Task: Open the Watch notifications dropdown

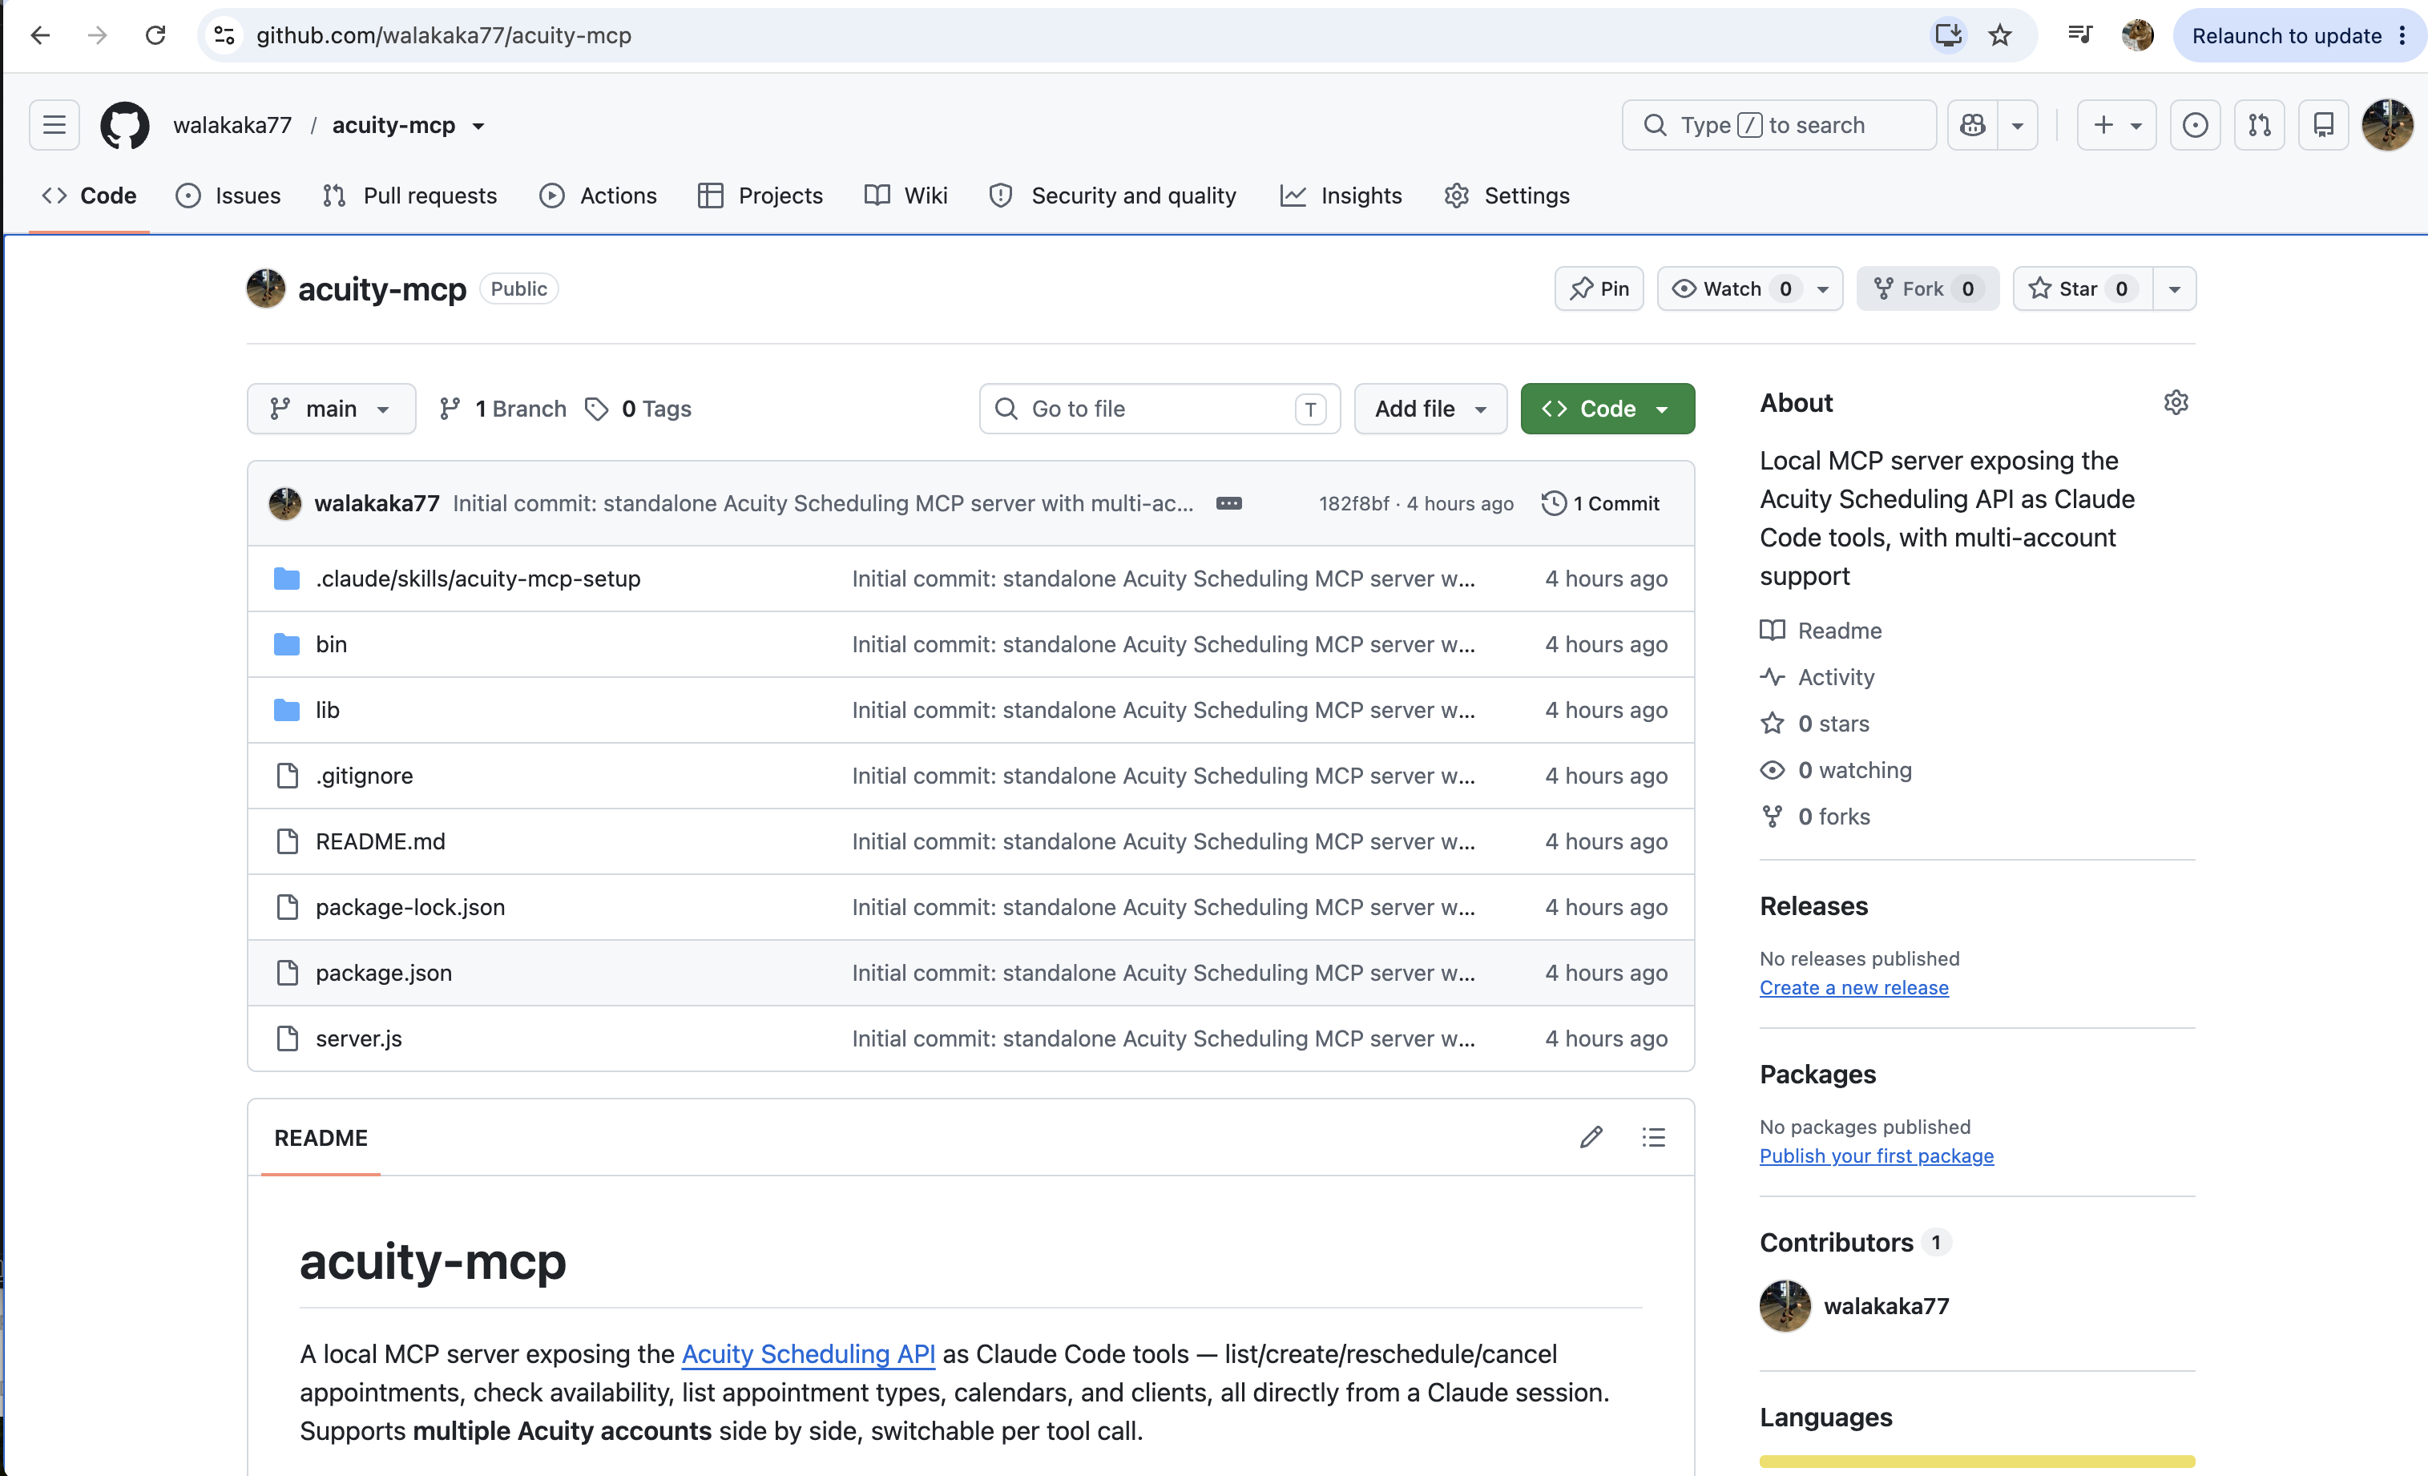Action: [1750, 288]
